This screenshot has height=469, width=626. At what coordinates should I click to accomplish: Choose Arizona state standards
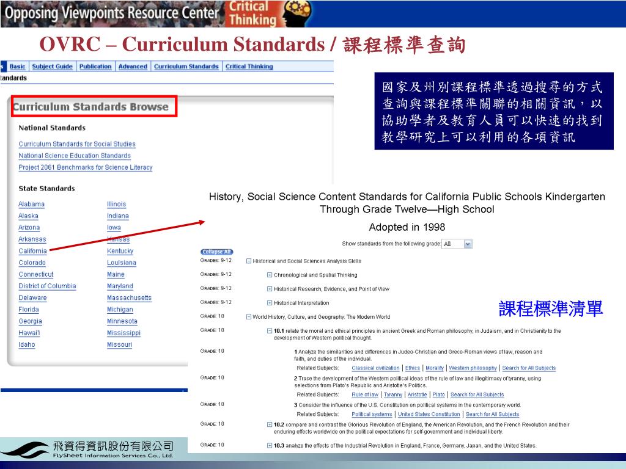[29, 228]
